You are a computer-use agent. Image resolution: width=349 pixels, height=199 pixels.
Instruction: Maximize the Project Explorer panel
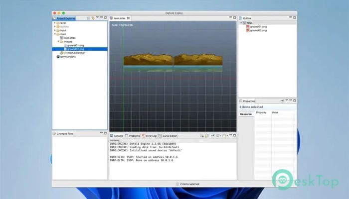click(106, 17)
